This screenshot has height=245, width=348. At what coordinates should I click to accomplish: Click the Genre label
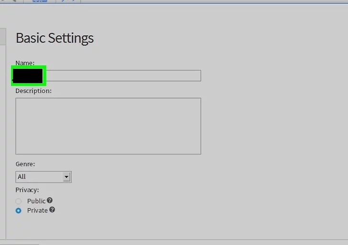pos(25,164)
